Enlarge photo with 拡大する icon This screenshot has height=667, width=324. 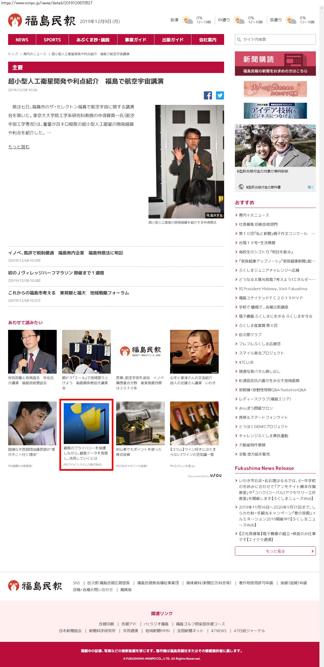pyautogui.click(x=214, y=215)
